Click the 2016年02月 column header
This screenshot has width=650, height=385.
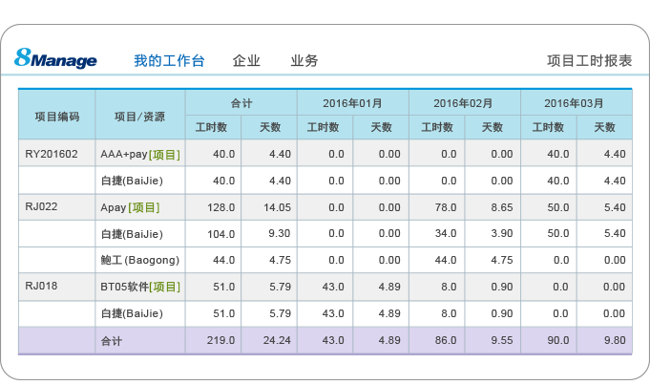(x=464, y=102)
